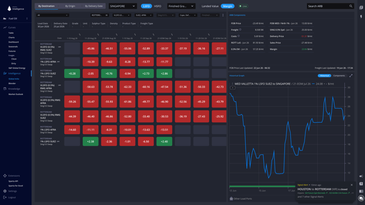Switch graph to Components
This screenshot has height=205, width=365.
point(339,75)
